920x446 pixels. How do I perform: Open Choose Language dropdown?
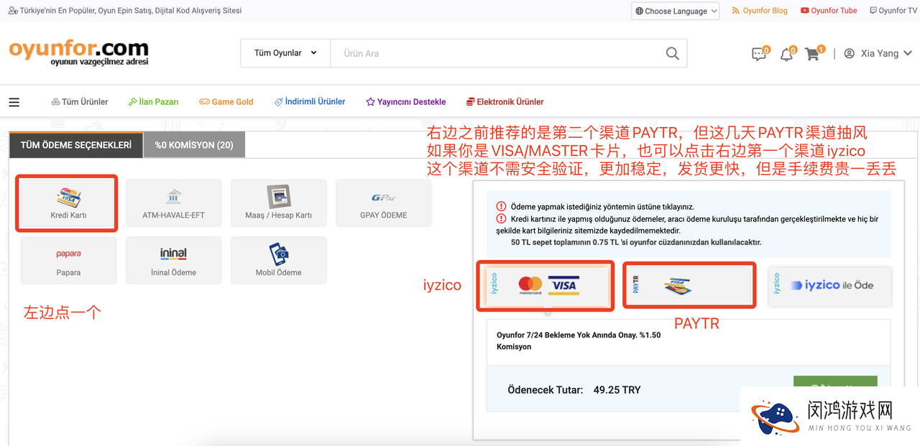[676, 11]
